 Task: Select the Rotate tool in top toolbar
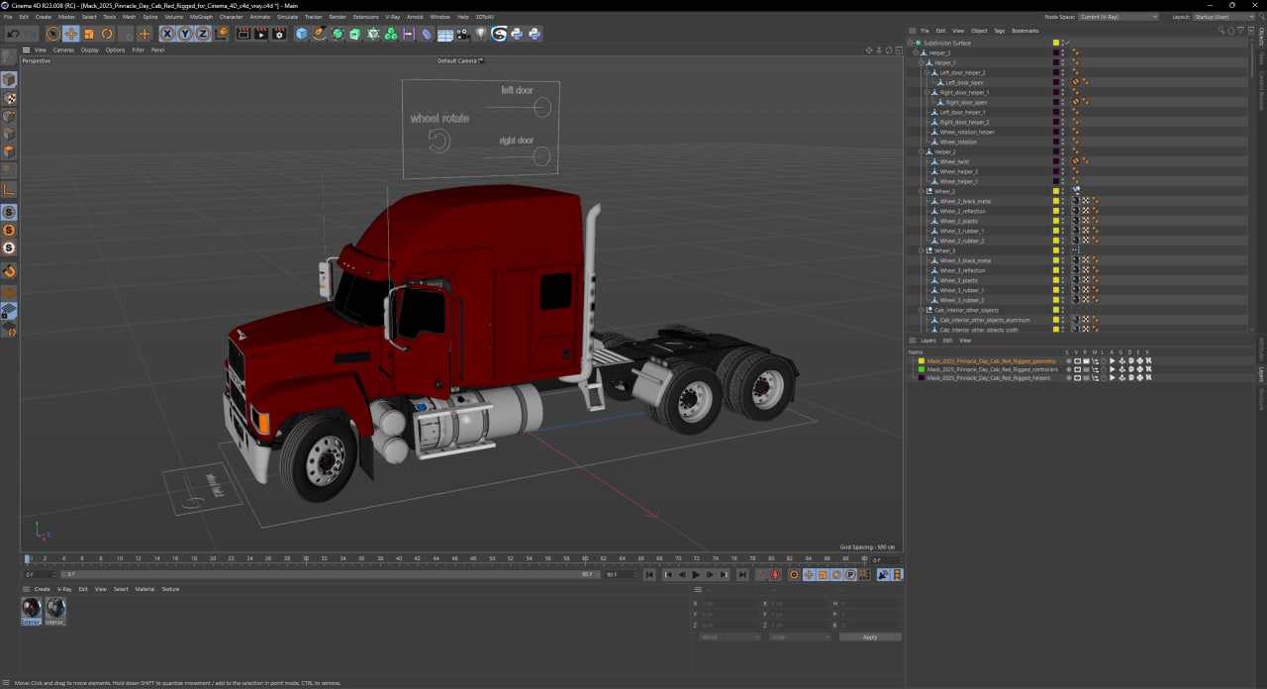click(x=107, y=34)
